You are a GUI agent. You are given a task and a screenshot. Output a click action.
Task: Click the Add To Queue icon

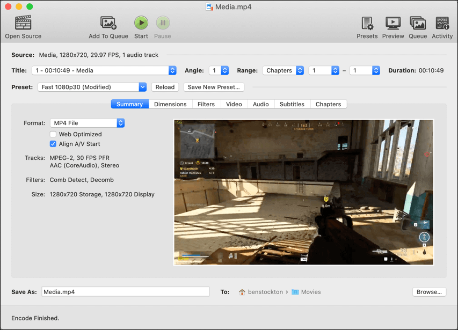point(108,23)
